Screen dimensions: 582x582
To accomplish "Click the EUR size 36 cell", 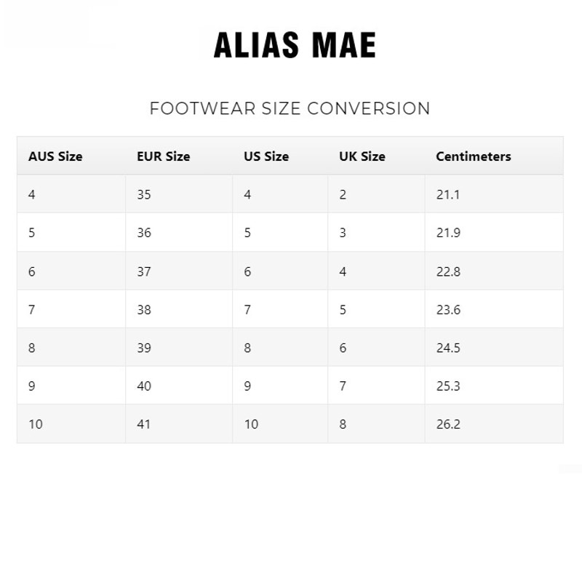I will [179, 232].
